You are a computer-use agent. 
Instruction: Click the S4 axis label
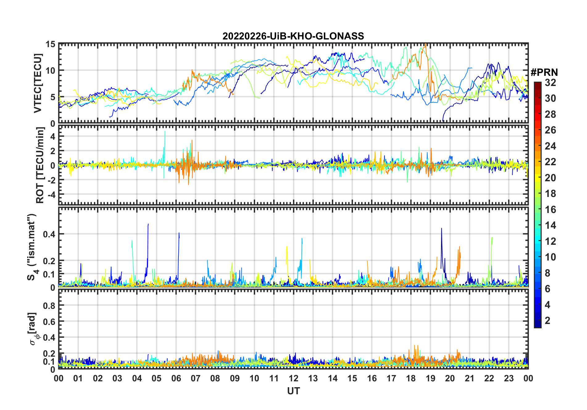[32, 247]
